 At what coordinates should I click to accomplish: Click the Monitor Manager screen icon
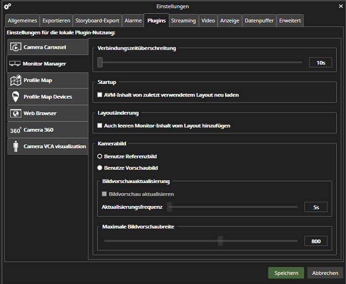[x=15, y=64]
